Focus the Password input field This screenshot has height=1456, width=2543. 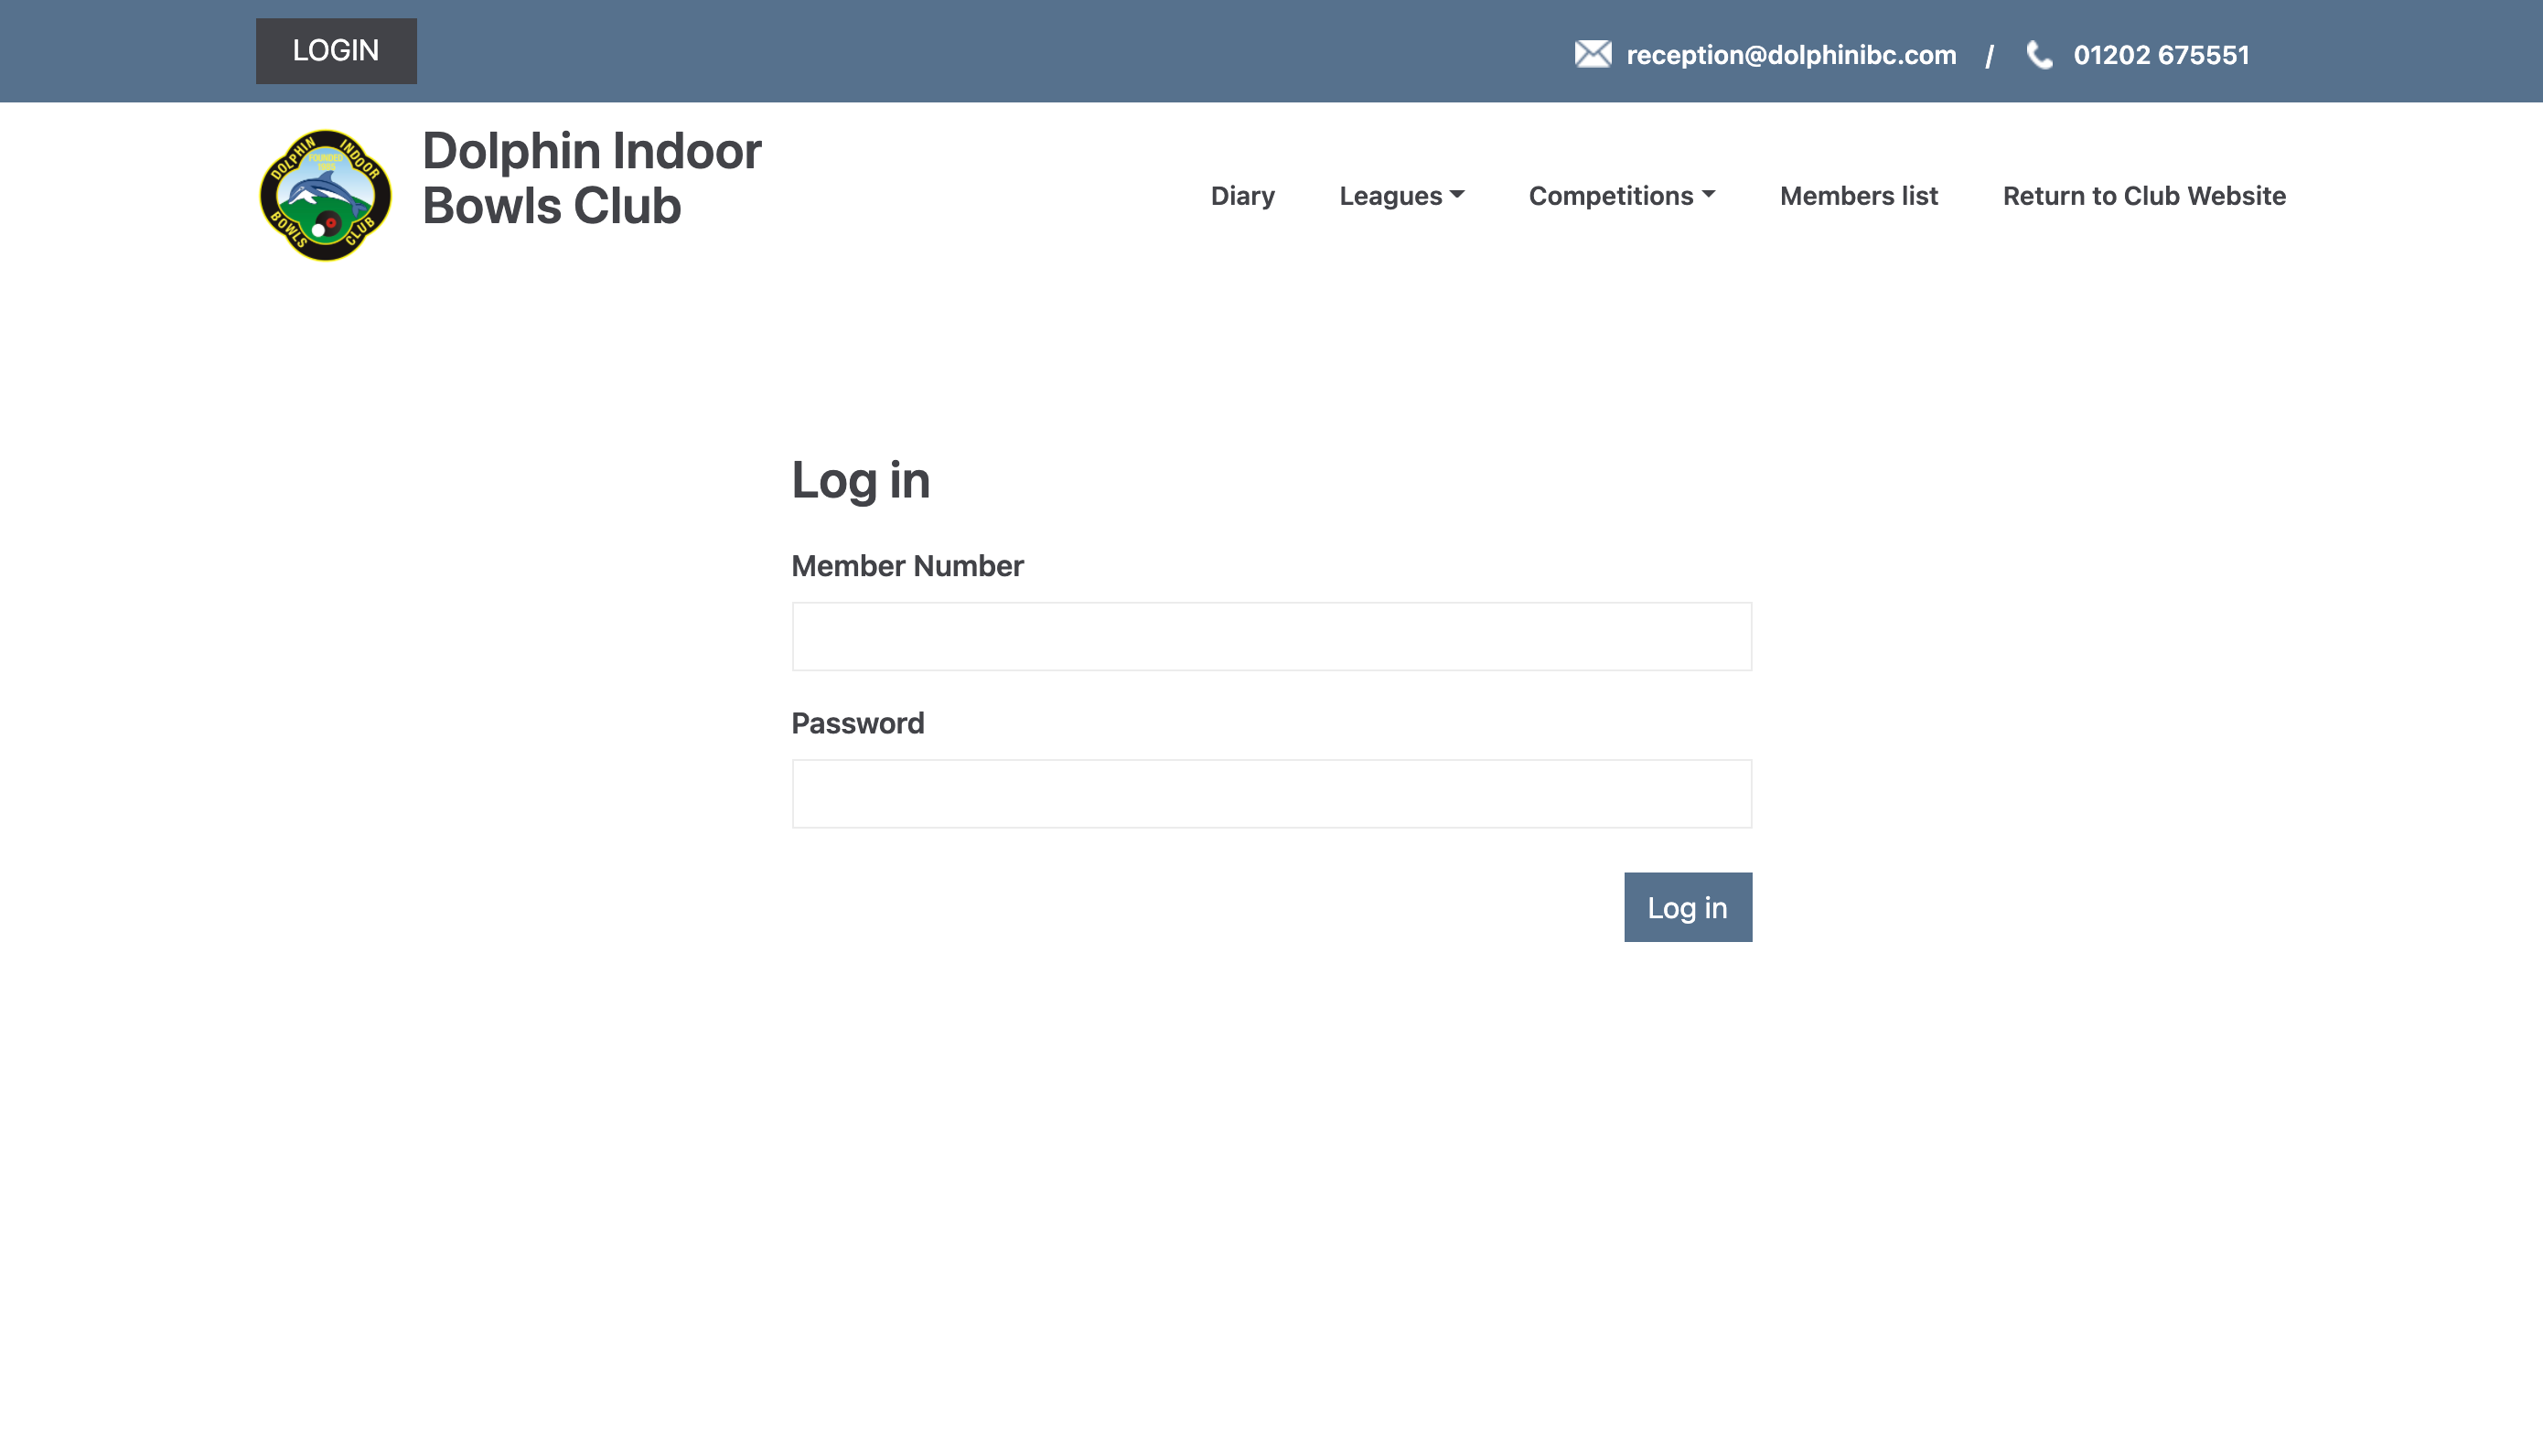(x=1271, y=793)
